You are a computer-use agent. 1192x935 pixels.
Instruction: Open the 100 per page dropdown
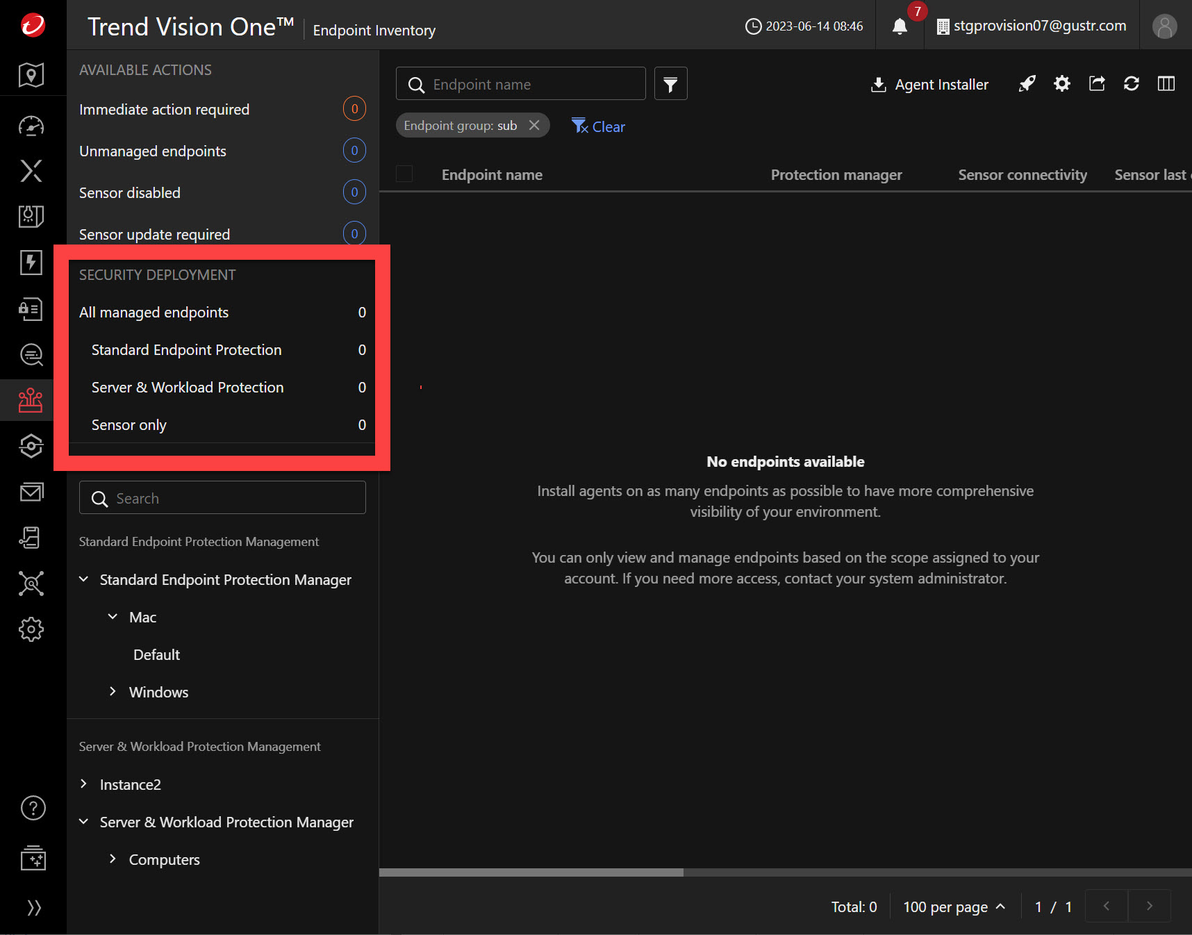click(954, 907)
